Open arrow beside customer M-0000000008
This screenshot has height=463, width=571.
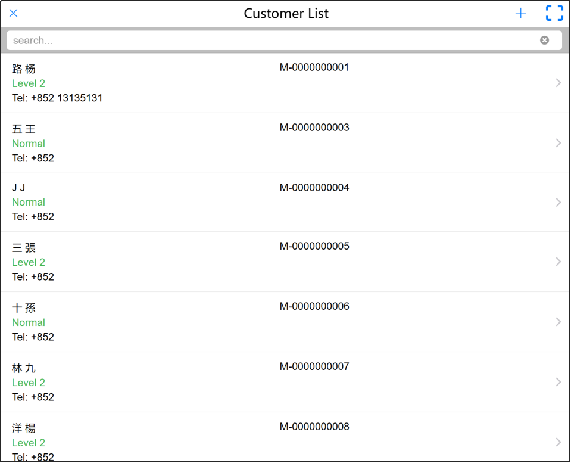tap(558, 442)
